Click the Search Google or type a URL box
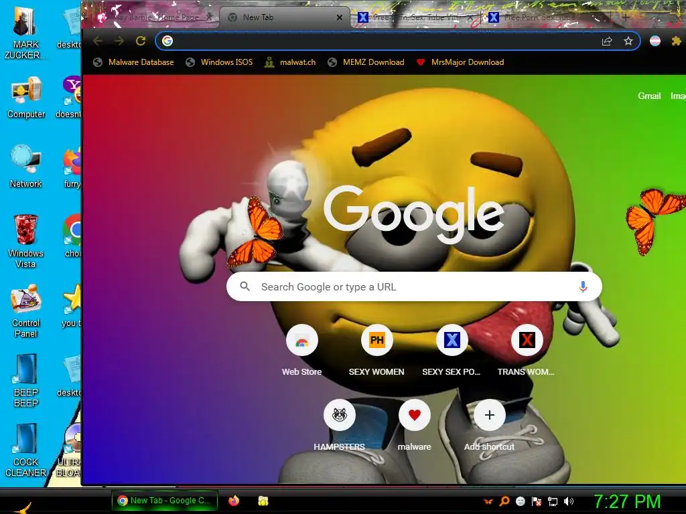The image size is (686, 514). click(414, 286)
